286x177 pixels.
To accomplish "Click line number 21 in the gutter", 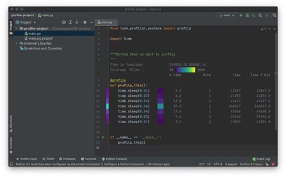I will pyautogui.click(x=98, y=148).
